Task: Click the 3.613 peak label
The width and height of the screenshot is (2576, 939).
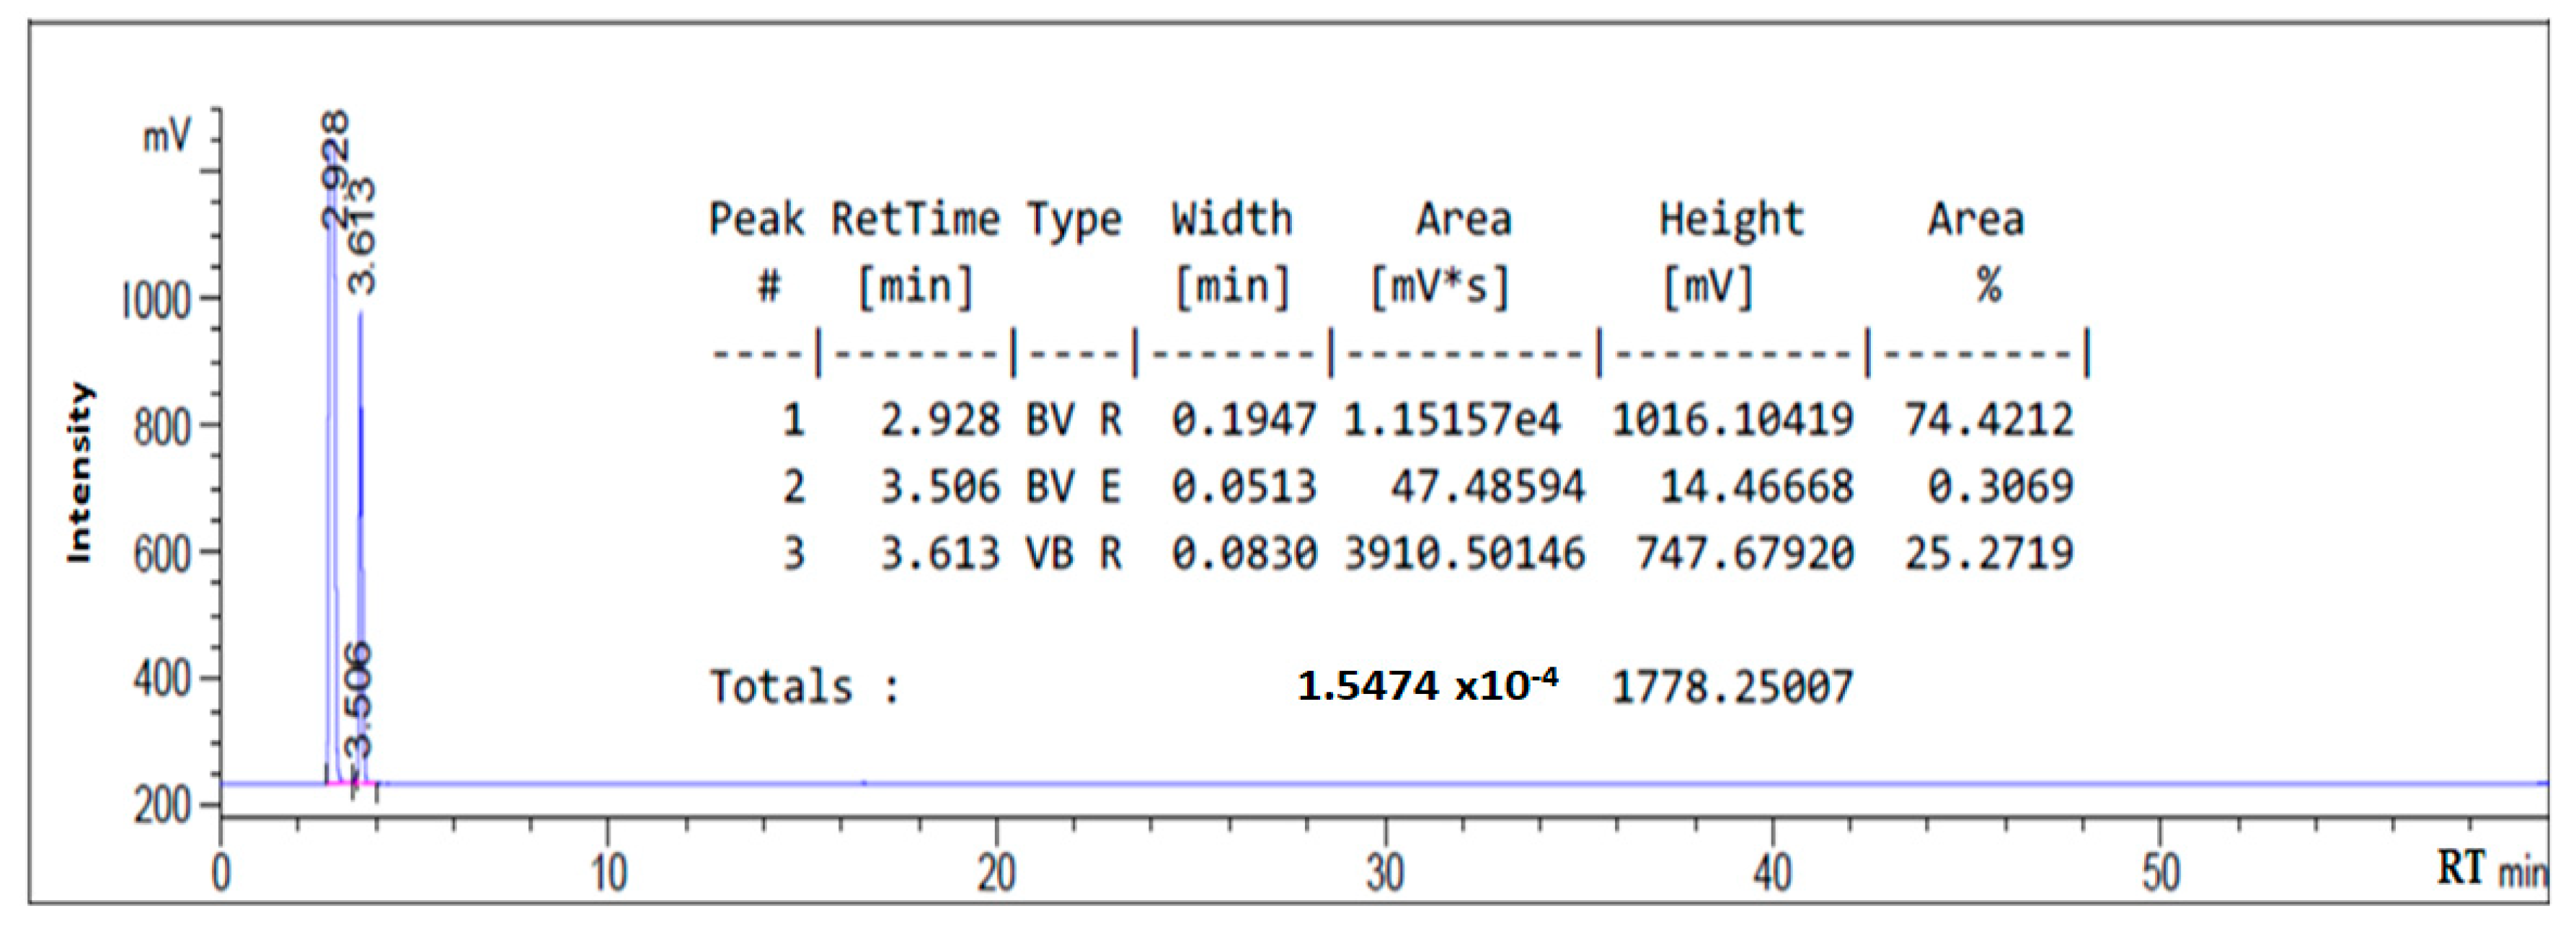Action: pyautogui.click(x=361, y=236)
